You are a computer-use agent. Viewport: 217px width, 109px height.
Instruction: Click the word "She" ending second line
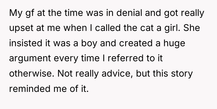(192, 28)
